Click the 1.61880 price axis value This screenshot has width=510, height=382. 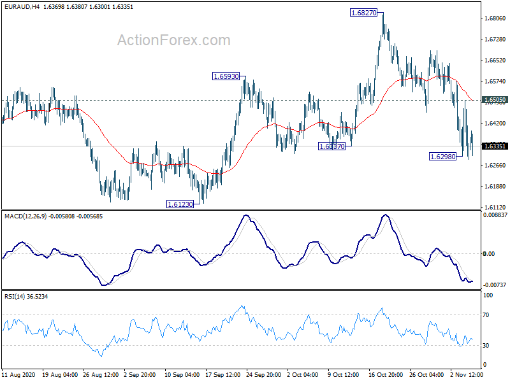point(495,187)
